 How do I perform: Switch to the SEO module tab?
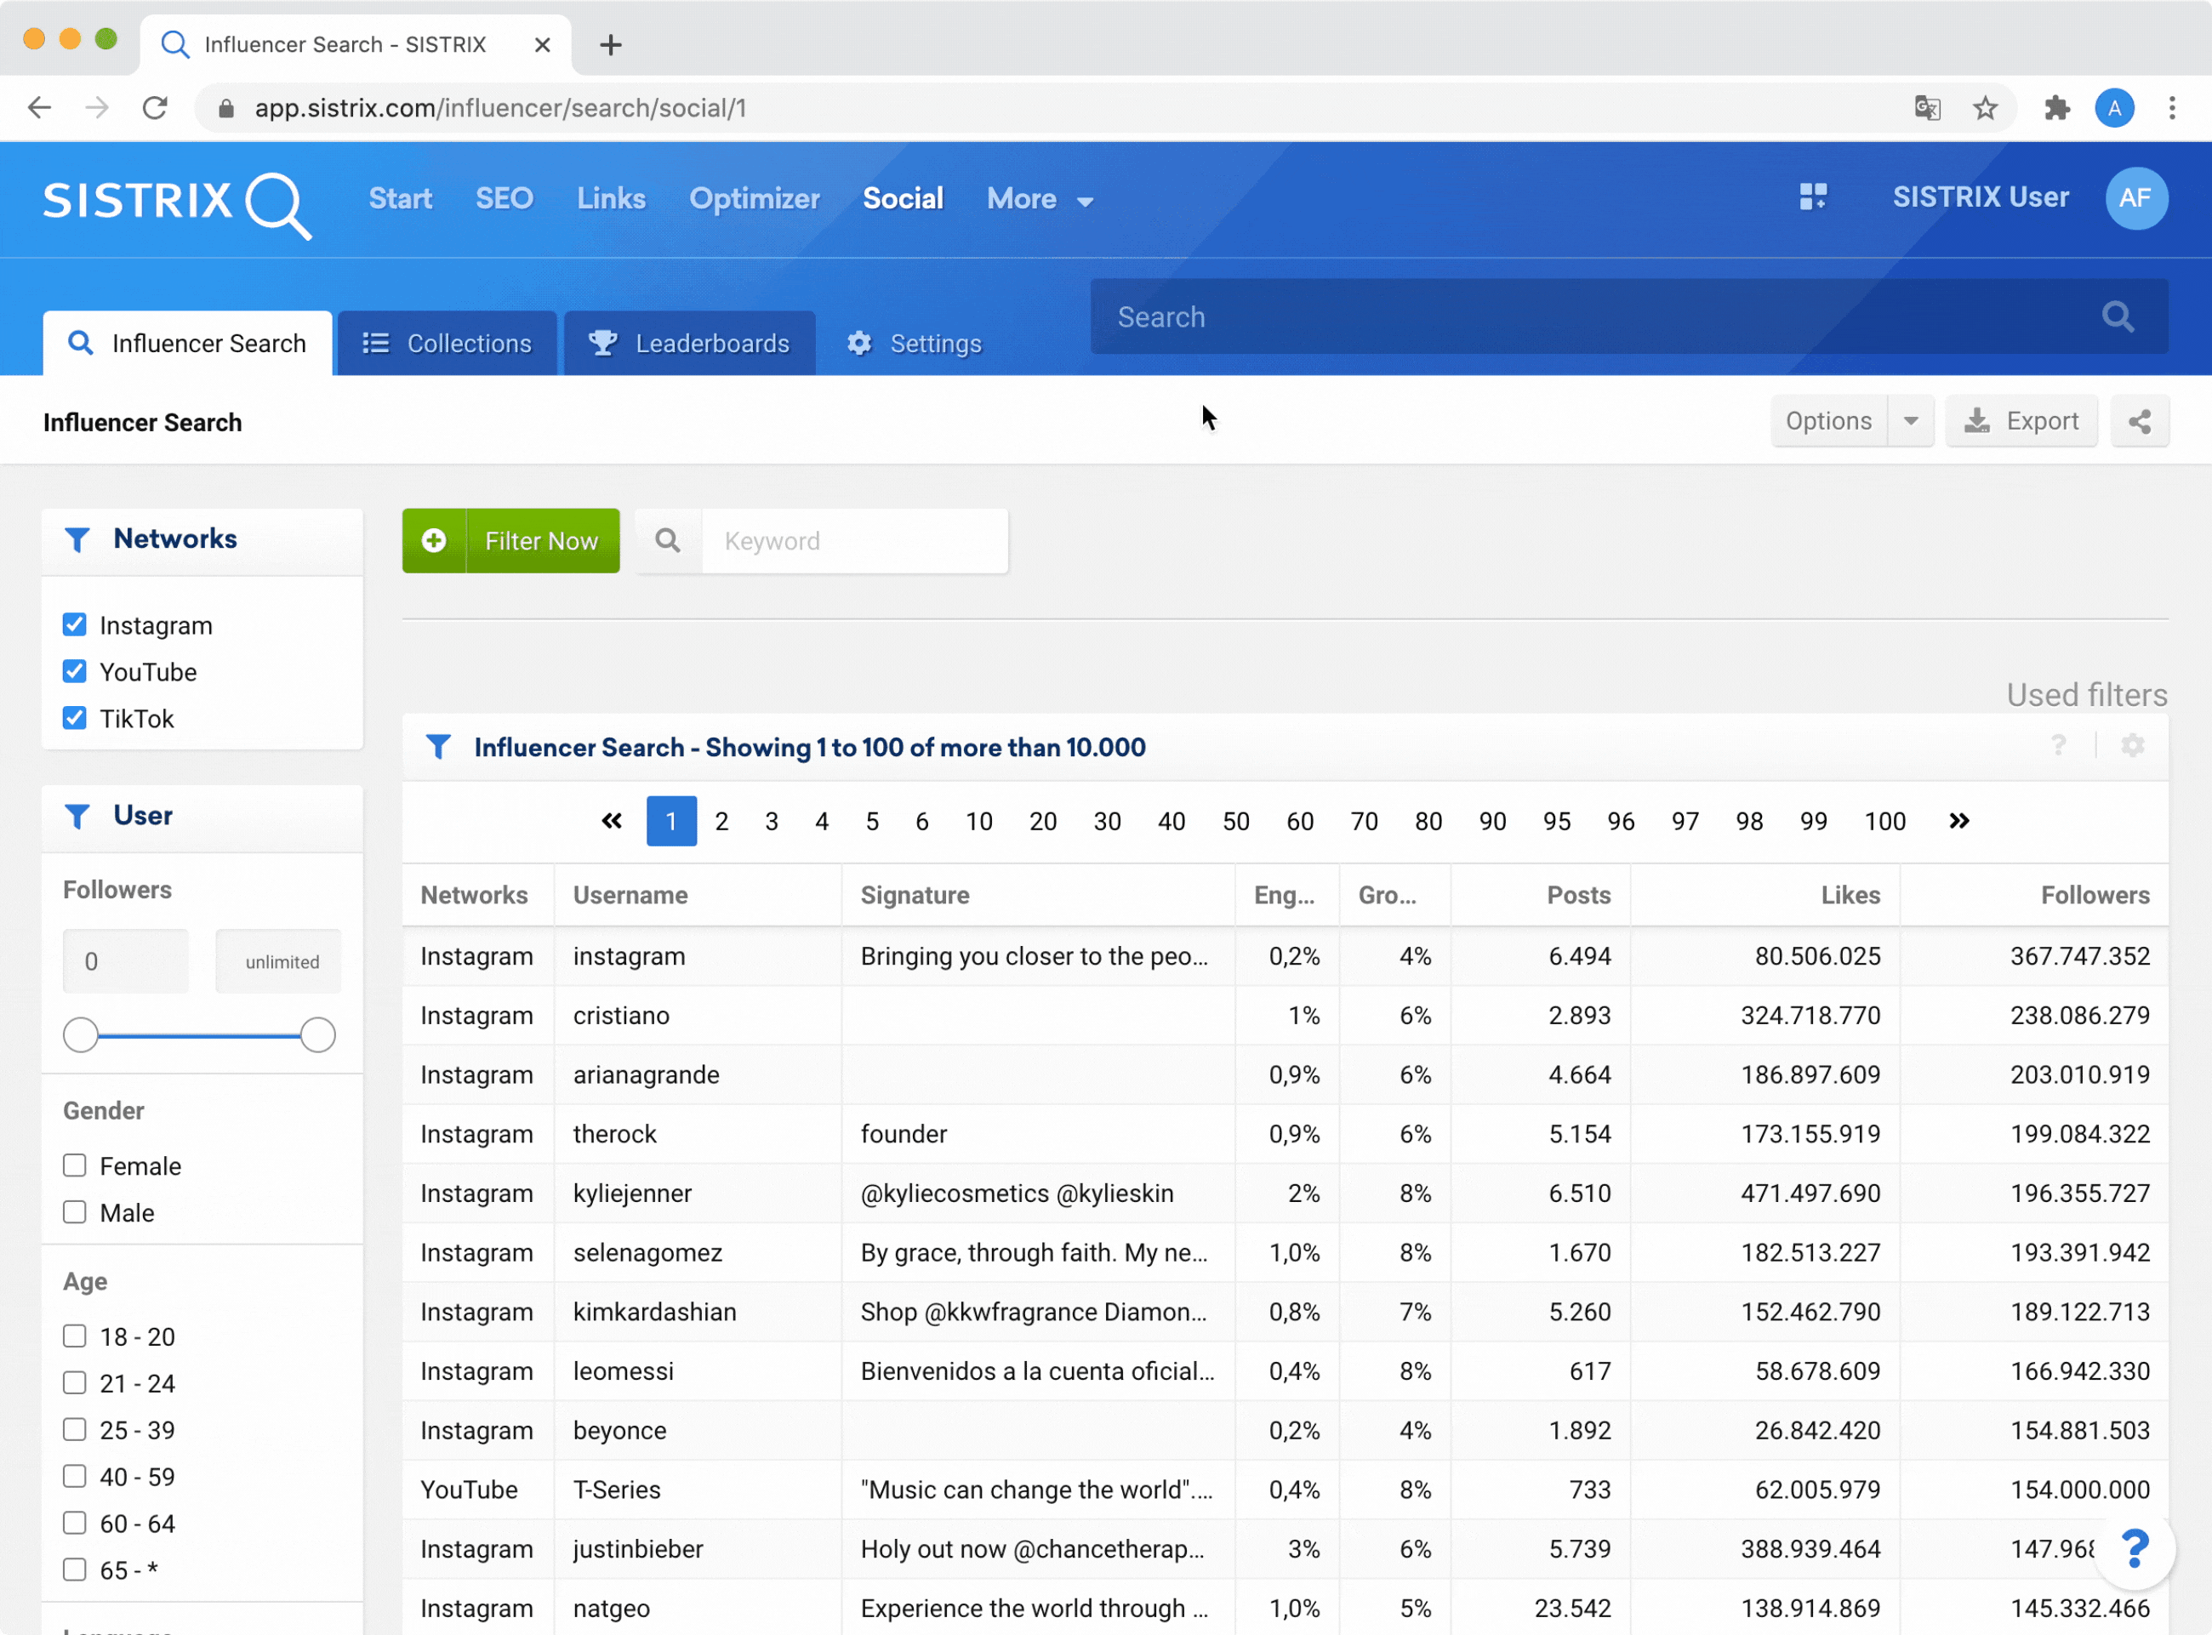point(505,197)
